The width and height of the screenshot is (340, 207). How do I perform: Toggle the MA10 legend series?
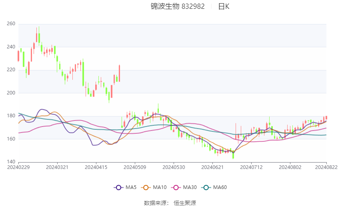(x=154, y=187)
